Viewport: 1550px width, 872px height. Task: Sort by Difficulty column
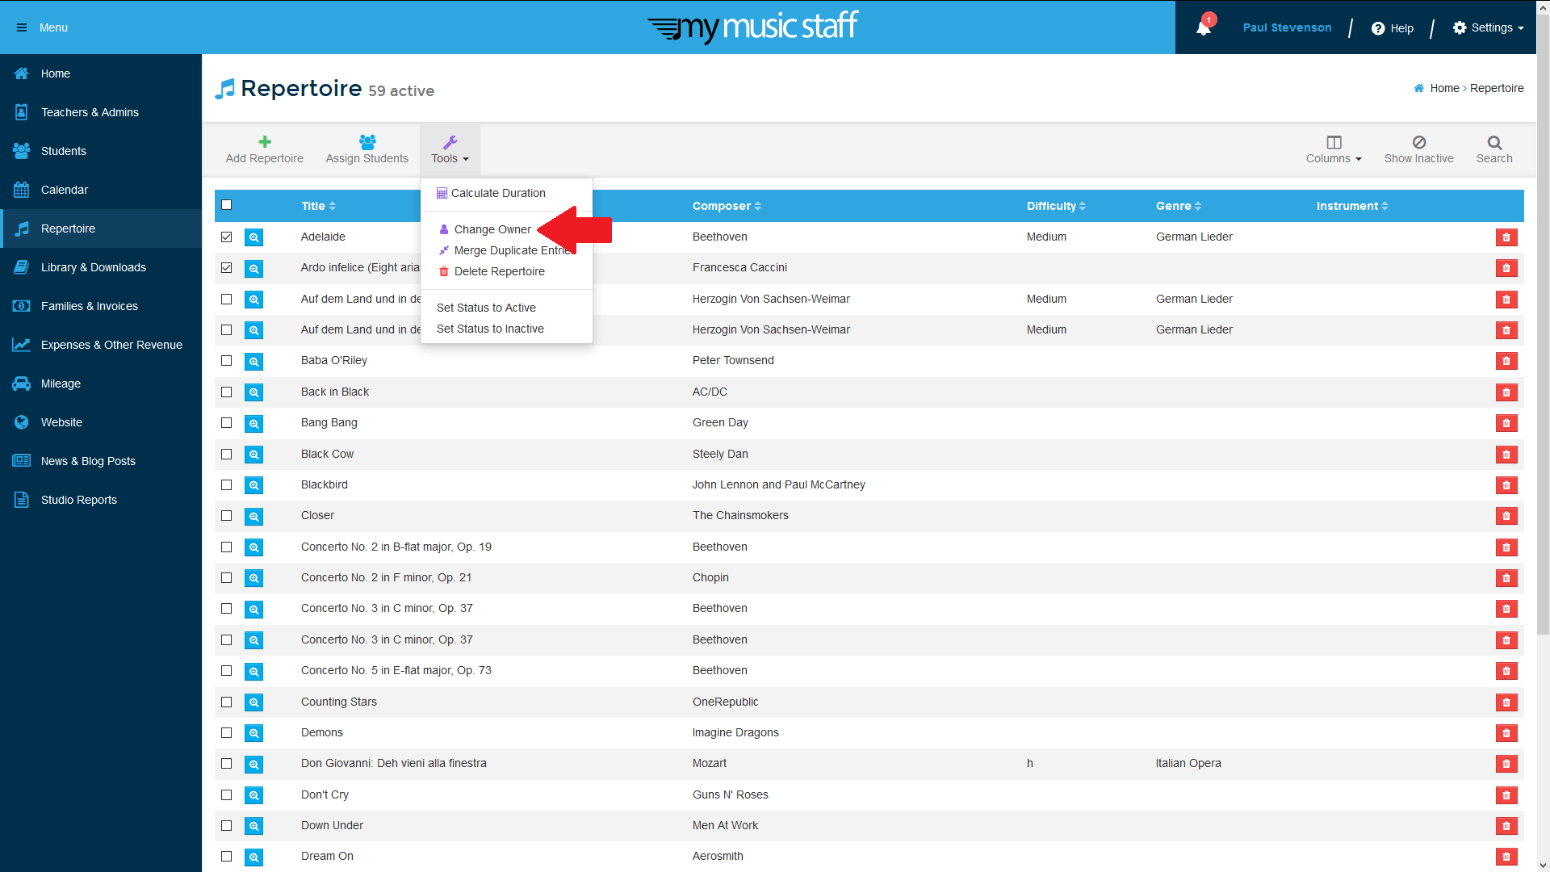pyautogui.click(x=1056, y=206)
